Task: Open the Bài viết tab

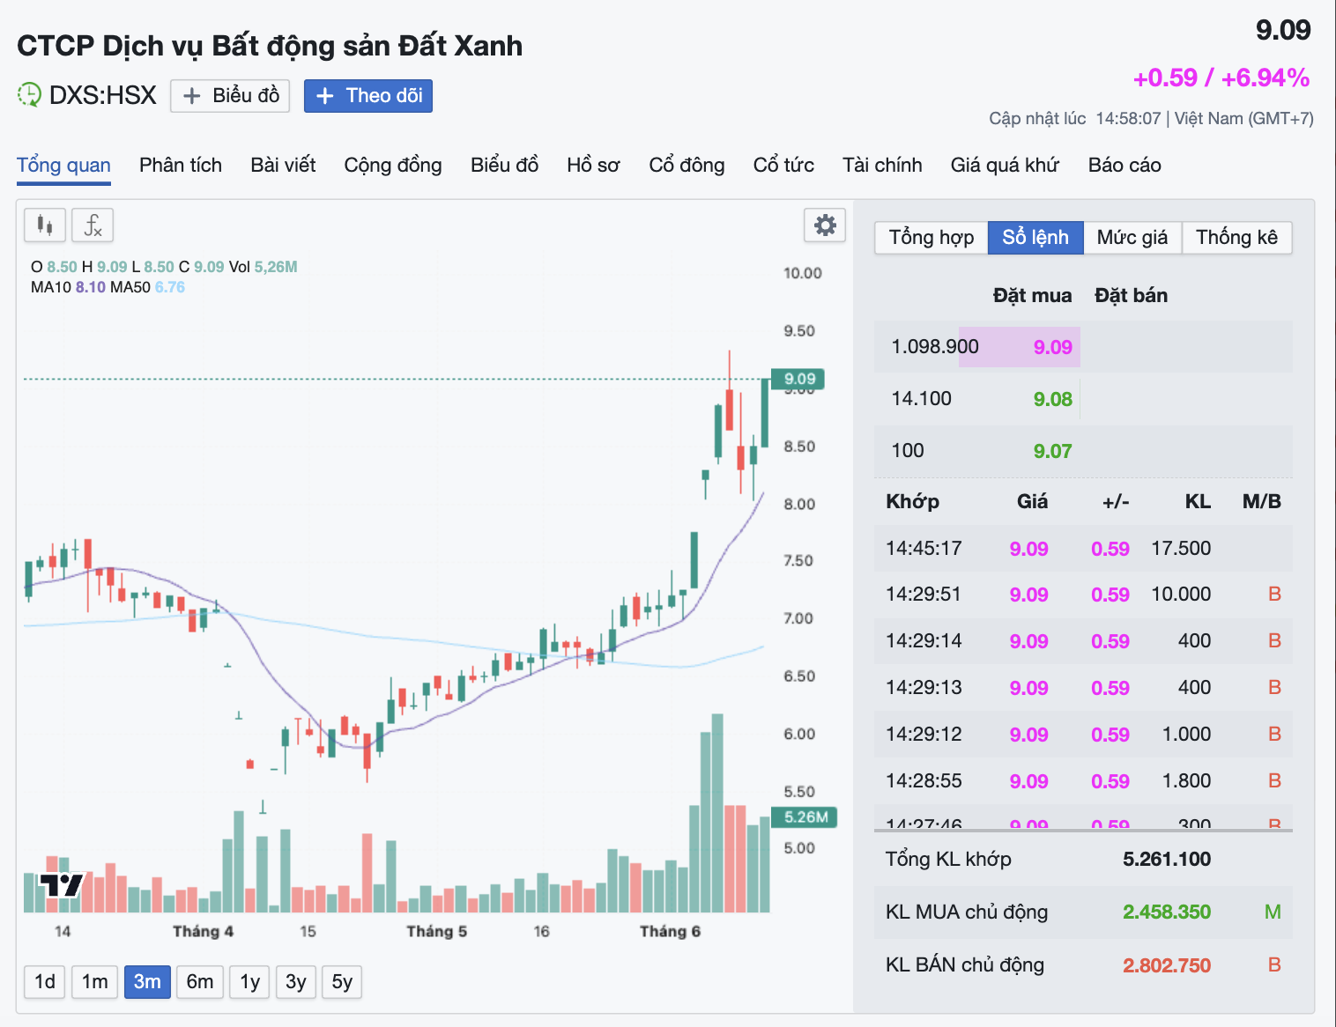Action: pyautogui.click(x=283, y=166)
